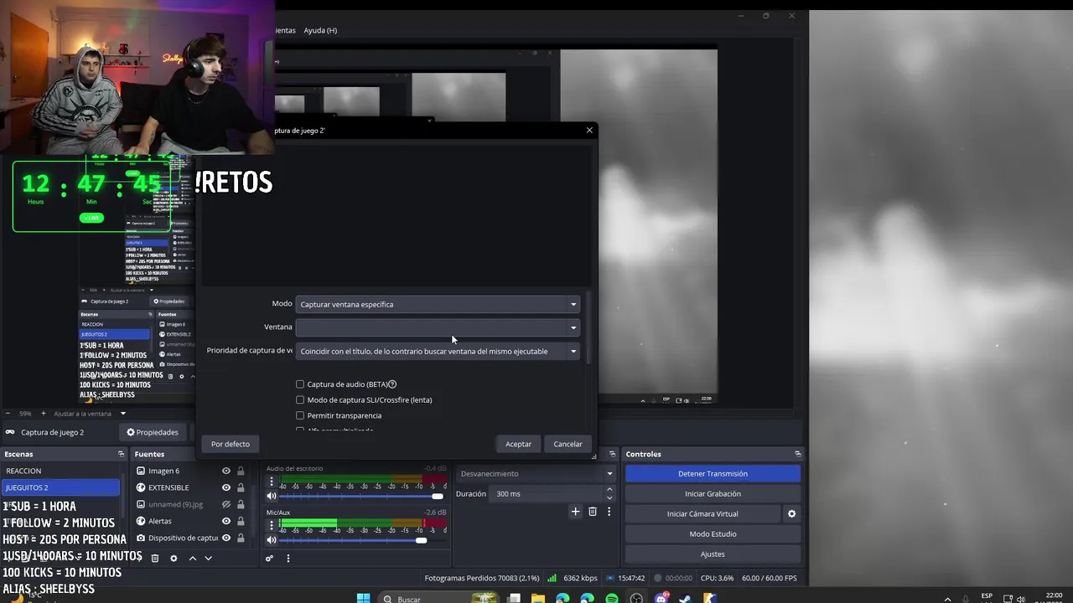Unlock the Imagen 6 source

pos(241,471)
